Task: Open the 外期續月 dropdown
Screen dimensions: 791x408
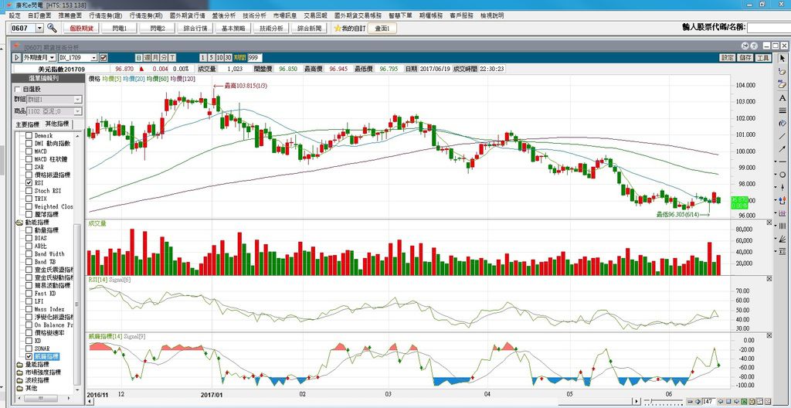Action: [53, 57]
